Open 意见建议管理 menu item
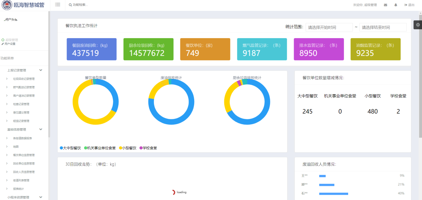Screen dimensions: 422x200 click(21, 113)
